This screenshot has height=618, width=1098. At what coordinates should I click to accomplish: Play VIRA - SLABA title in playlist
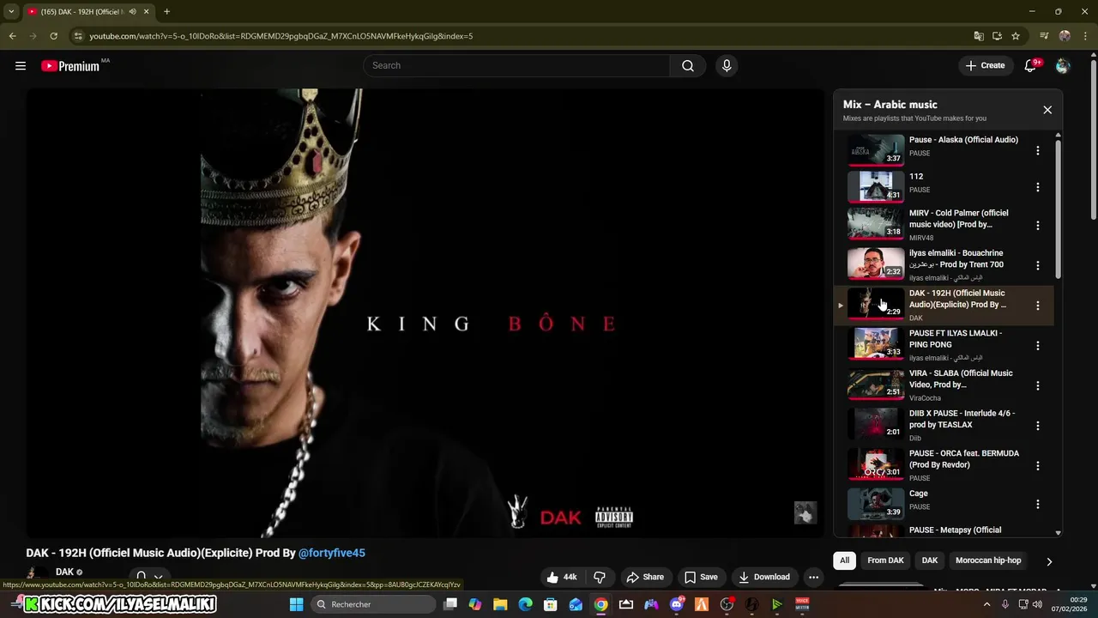click(961, 379)
